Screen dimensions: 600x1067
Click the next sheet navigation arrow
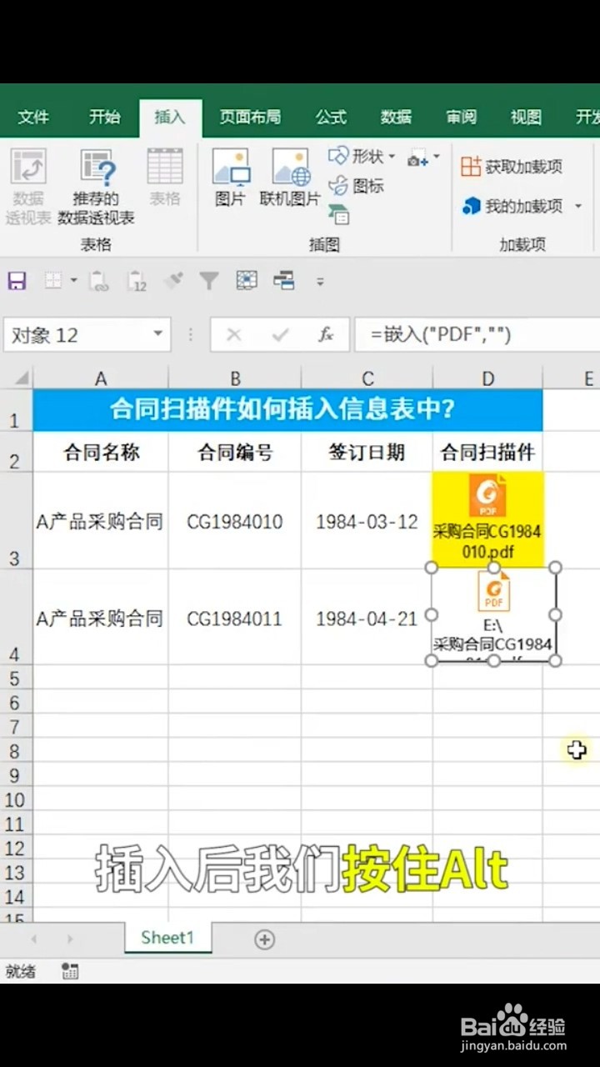click(x=70, y=939)
